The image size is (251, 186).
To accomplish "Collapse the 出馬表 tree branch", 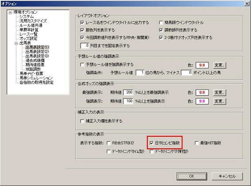I will [16, 43].
